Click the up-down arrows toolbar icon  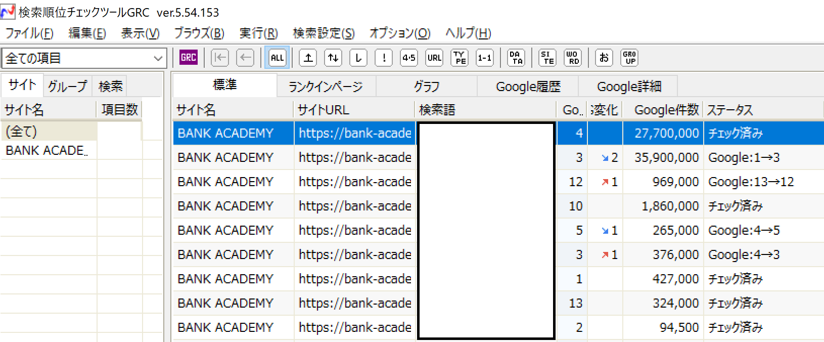pos(333,58)
